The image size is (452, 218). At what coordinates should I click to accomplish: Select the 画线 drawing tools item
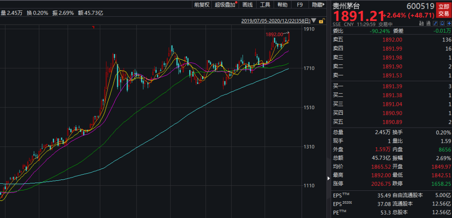point(248,5)
